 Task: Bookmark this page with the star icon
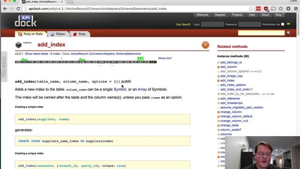click(x=251, y=8)
